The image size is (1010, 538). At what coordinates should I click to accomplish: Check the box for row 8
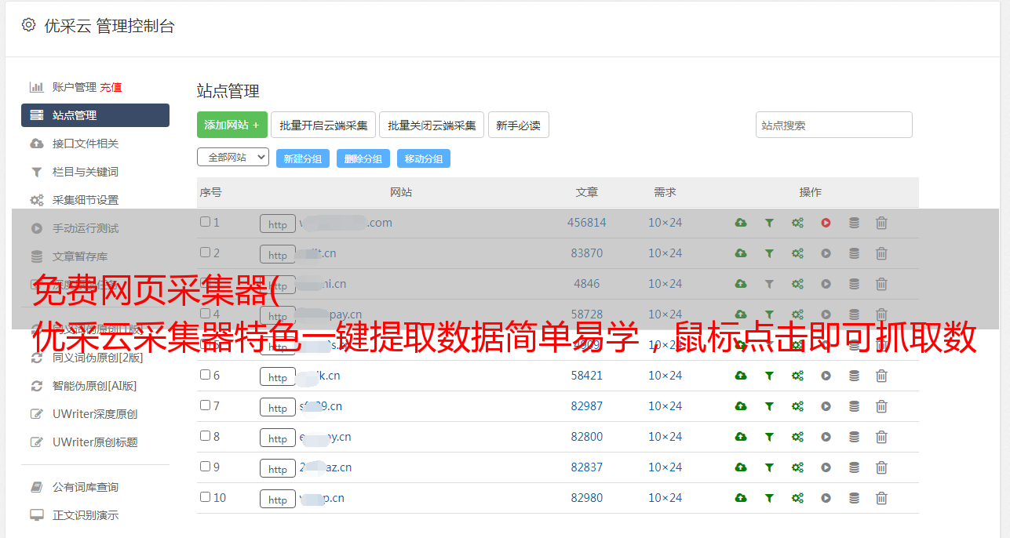pyautogui.click(x=205, y=436)
